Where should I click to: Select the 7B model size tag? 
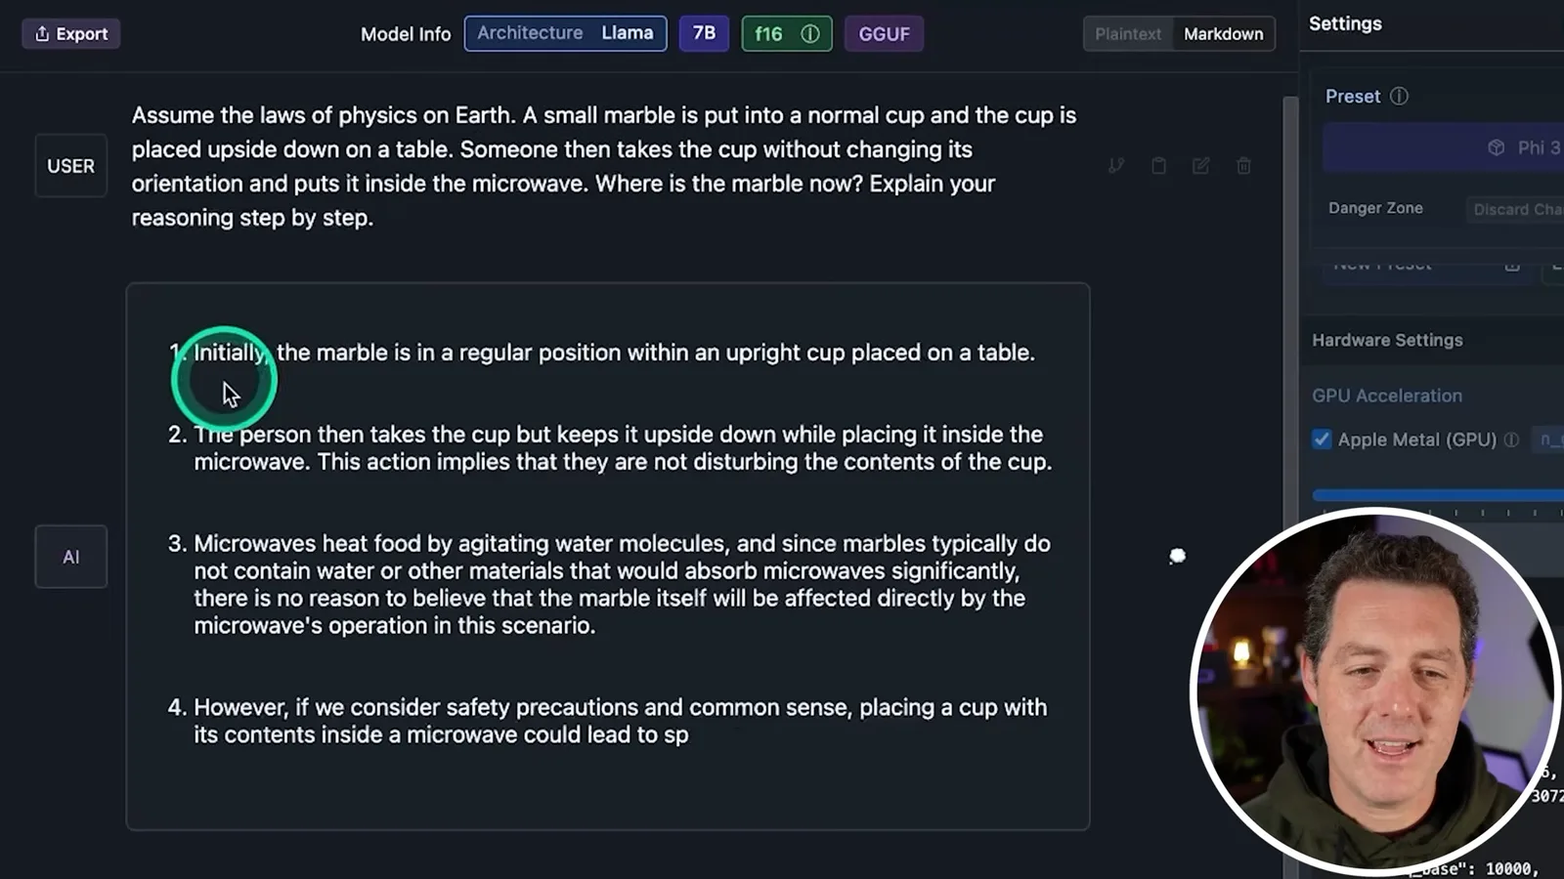pos(704,33)
